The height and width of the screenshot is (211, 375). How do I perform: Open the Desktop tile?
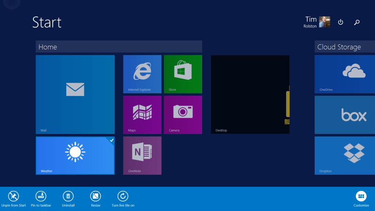click(250, 94)
